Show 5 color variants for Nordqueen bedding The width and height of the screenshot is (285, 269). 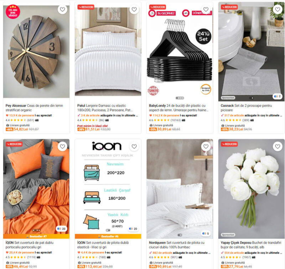(206, 234)
